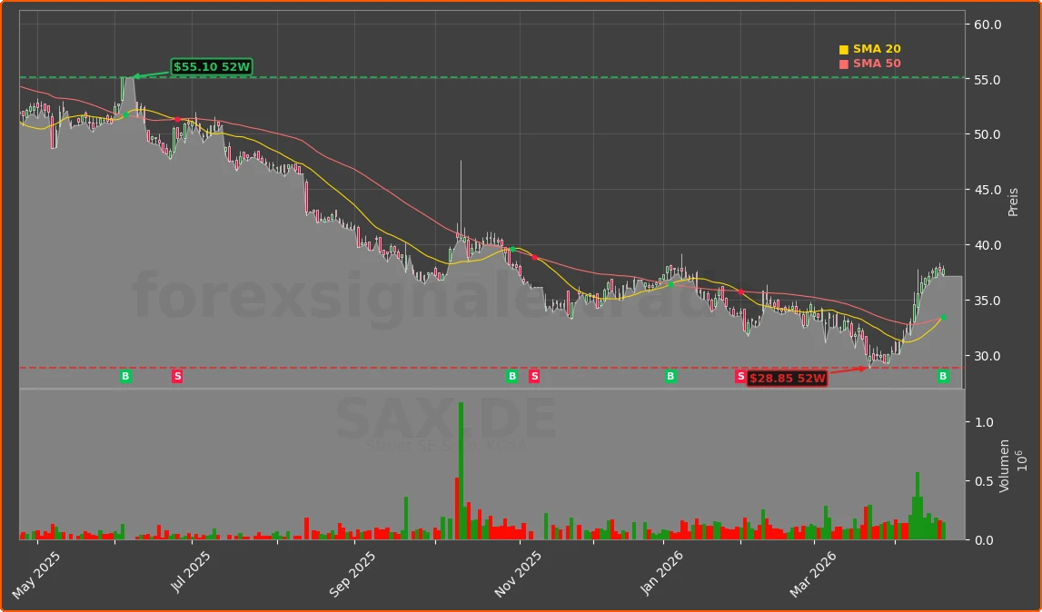Screen dimensions: 1042x612
Task: Click the May 2025 date label
Action: click(36, 576)
